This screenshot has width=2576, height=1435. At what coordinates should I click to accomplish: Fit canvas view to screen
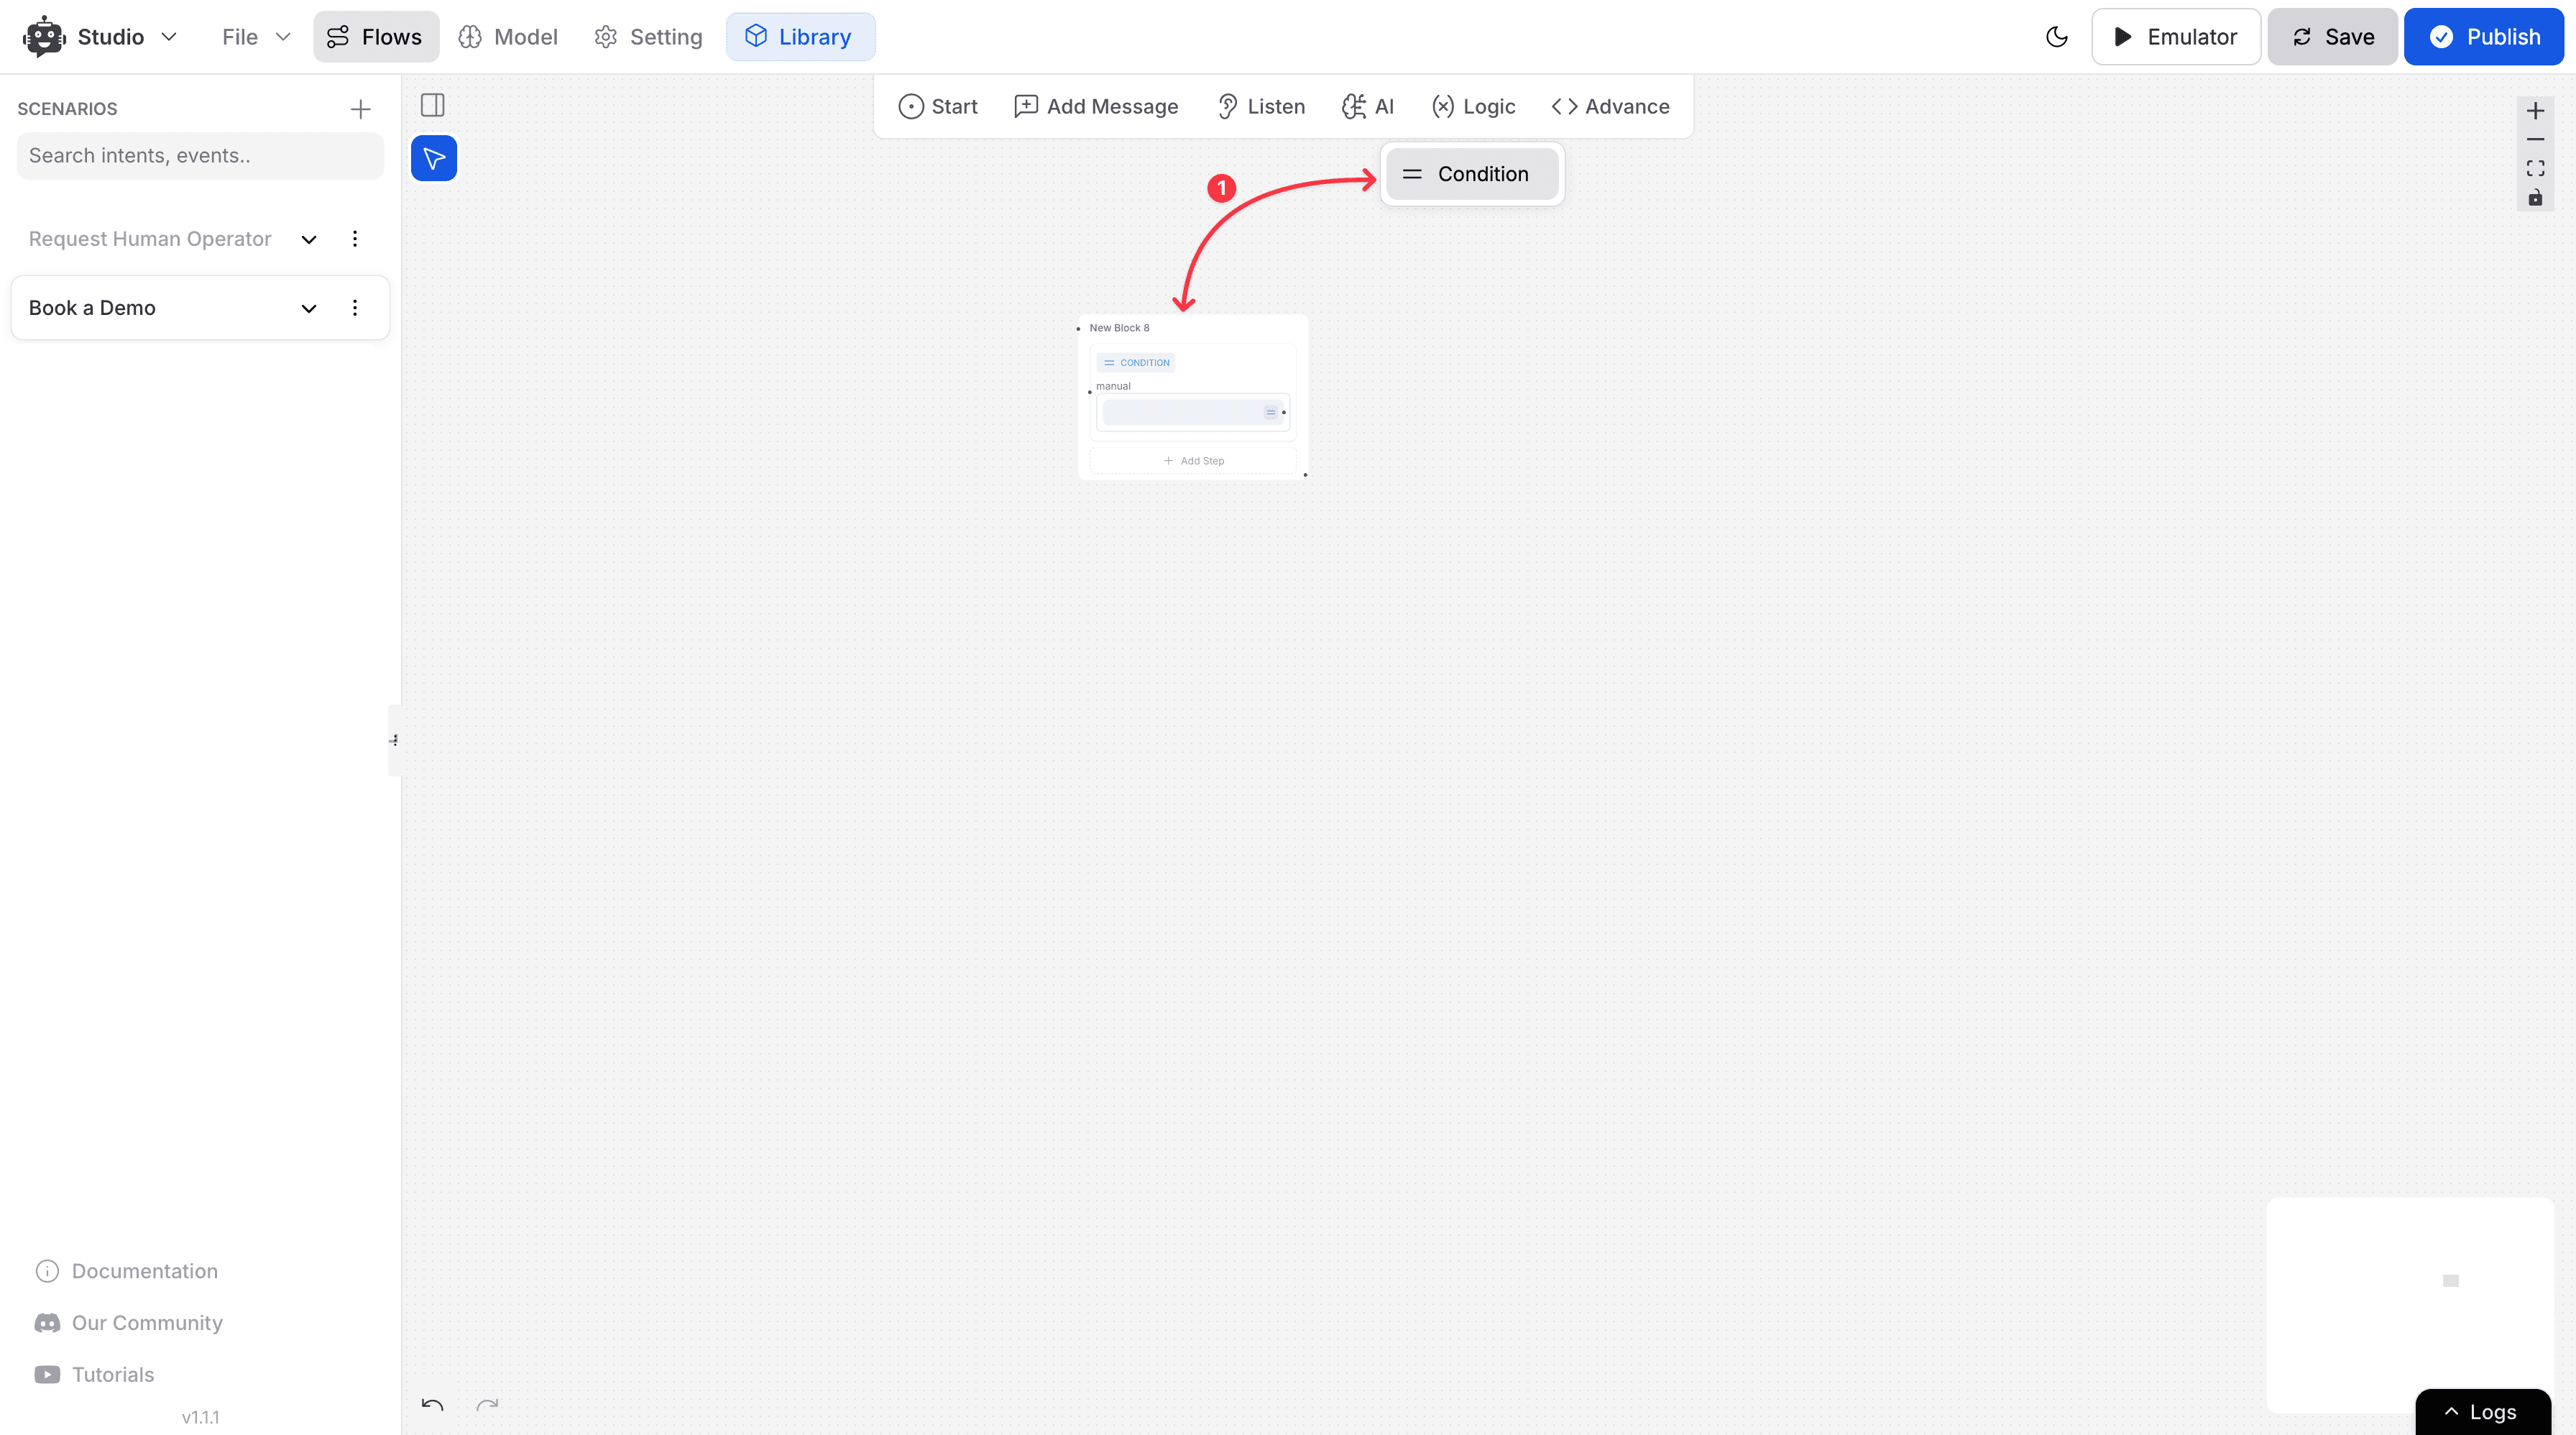click(x=2535, y=168)
